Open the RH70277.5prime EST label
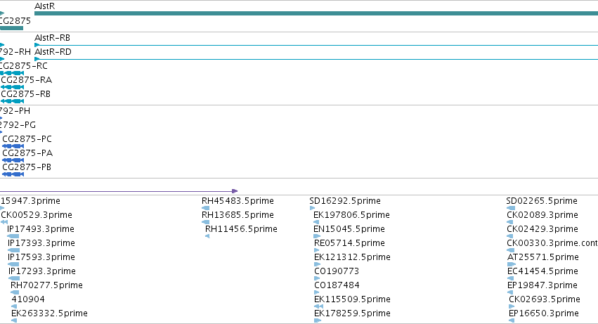Image resolution: width=598 pixels, height=324 pixels. pos(46,285)
